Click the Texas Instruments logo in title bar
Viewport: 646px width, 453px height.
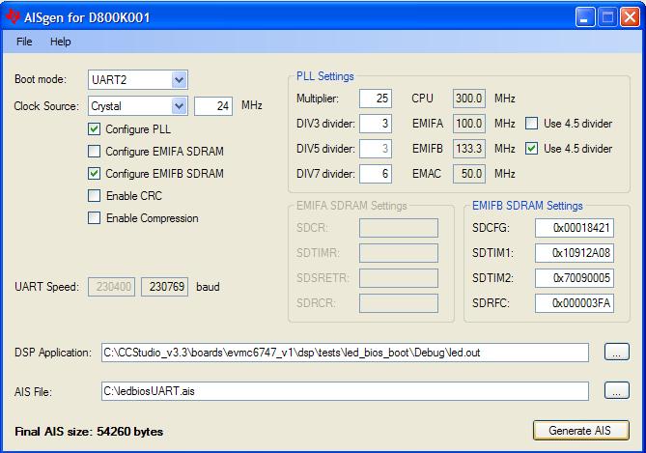tap(13, 16)
